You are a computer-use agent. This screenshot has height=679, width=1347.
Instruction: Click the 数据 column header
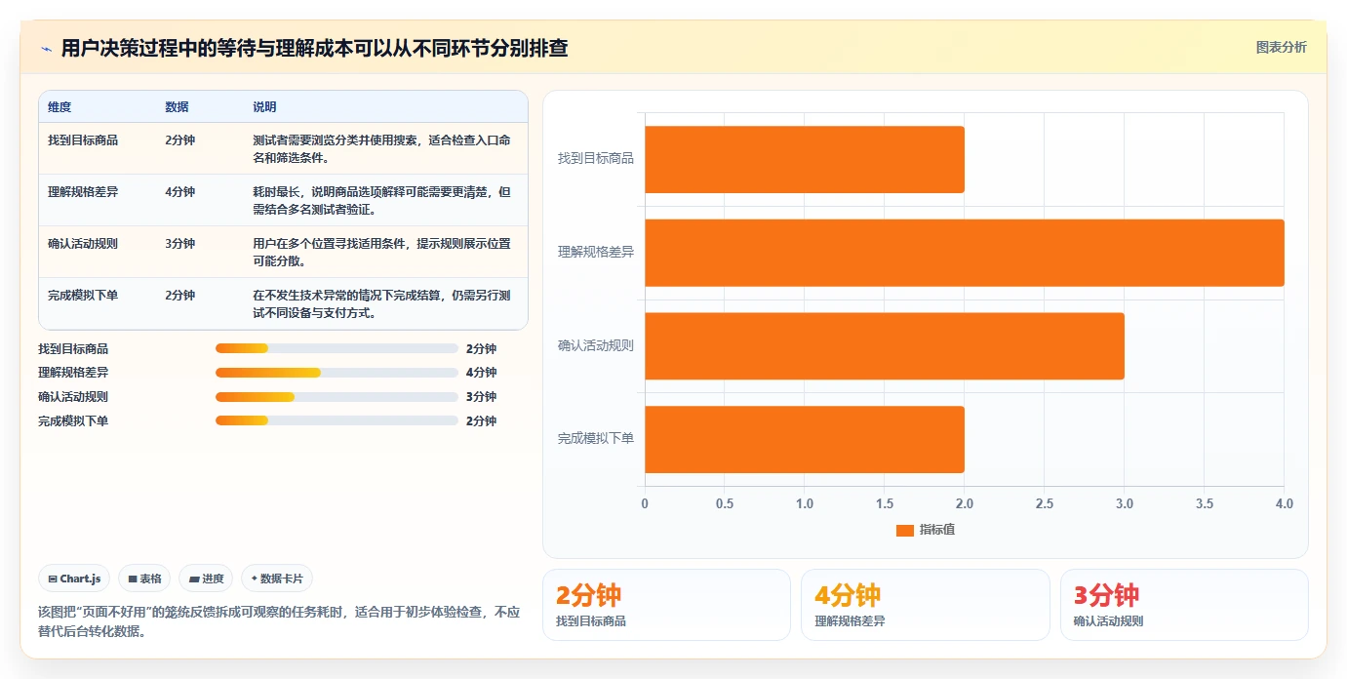(177, 106)
